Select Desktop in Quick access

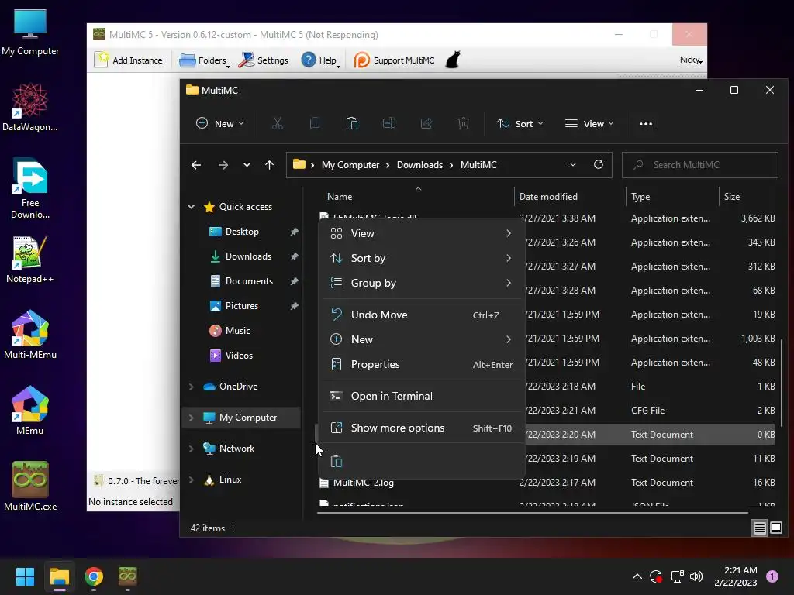(243, 232)
